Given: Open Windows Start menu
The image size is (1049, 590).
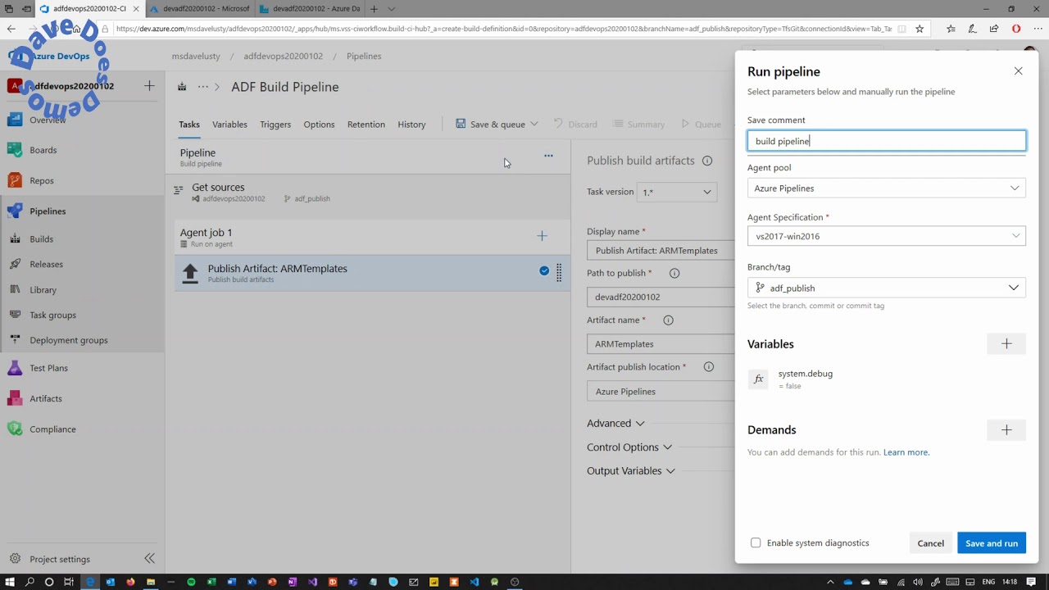Looking at the screenshot, I should pyautogui.click(x=9, y=582).
